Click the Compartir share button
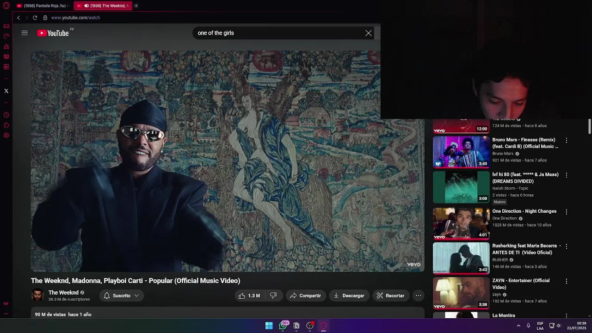 (x=306, y=296)
